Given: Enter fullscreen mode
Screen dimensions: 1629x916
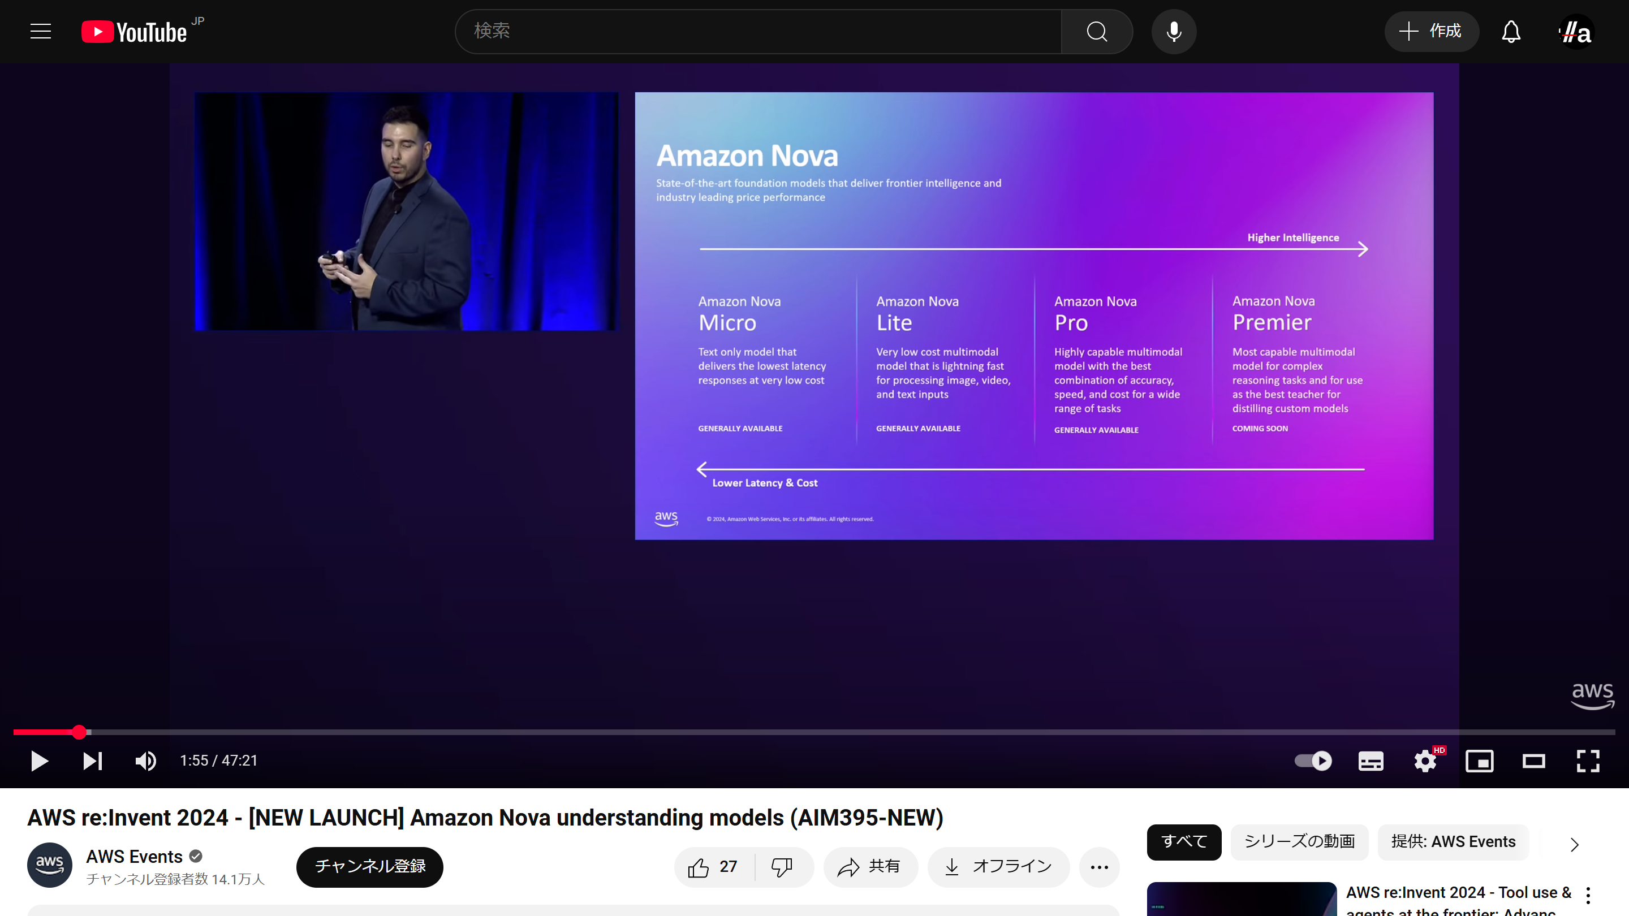Looking at the screenshot, I should click(1587, 761).
